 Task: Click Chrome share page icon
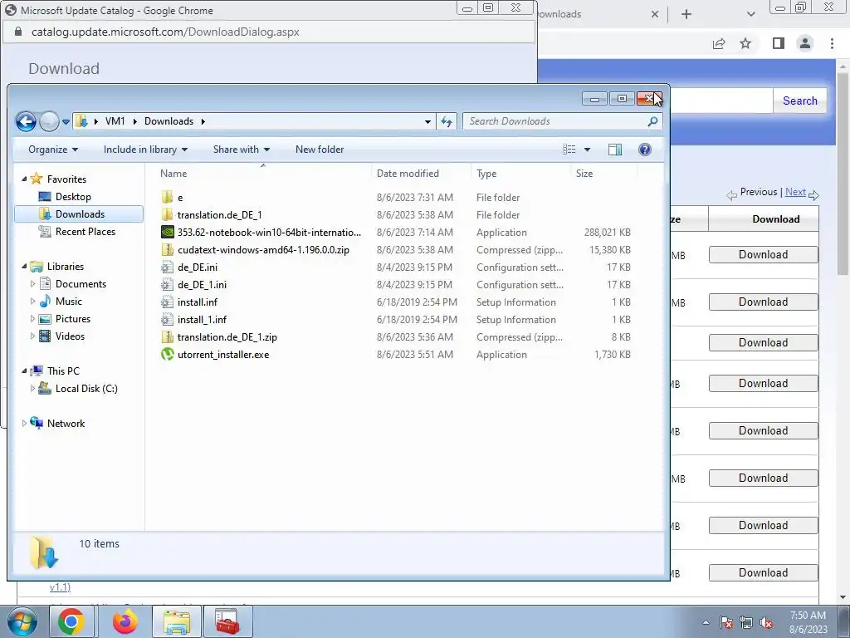click(719, 43)
